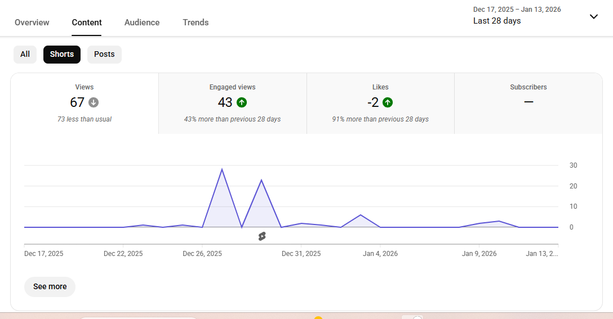The height and width of the screenshot is (319, 613).
Task: Select the Content tab
Action: click(x=87, y=23)
